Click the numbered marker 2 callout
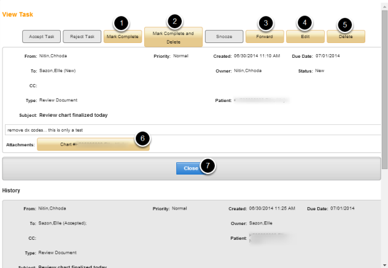This screenshot has width=388, height=268. click(x=175, y=22)
